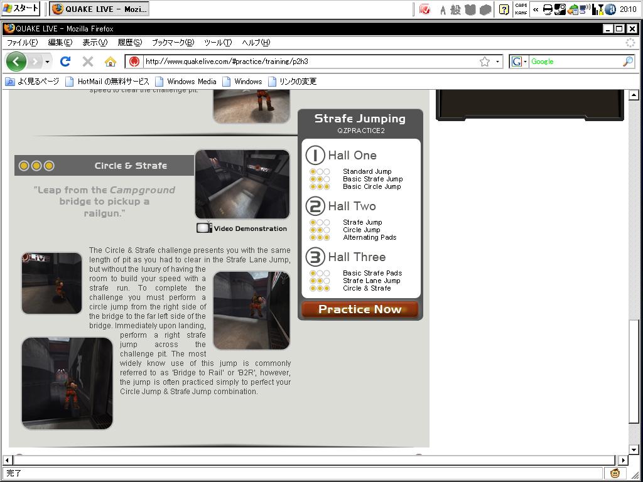Click the vertical scrollbar down arrow
643x482 pixels.
point(634,449)
